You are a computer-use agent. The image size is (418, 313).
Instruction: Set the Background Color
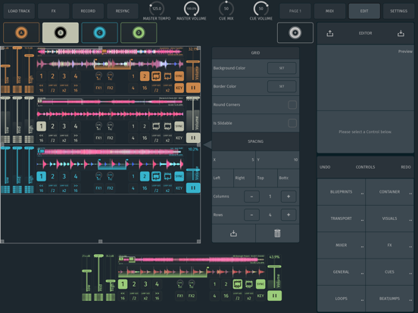[282, 68]
